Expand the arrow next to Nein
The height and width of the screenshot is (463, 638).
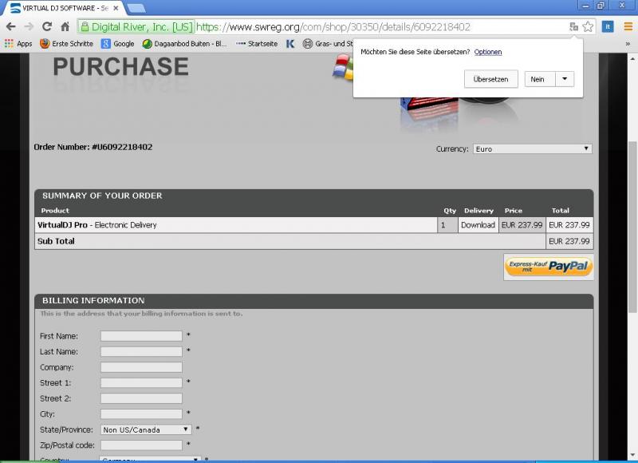point(565,79)
